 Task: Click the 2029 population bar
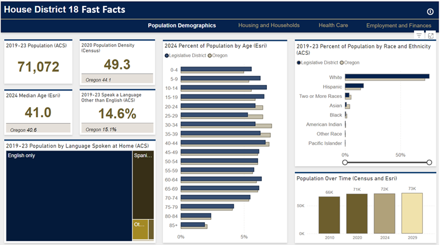pos(412,213)
